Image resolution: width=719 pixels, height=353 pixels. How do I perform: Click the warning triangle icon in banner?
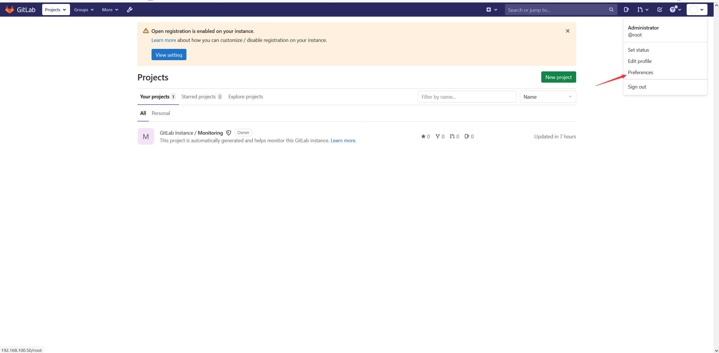[146, 31]
